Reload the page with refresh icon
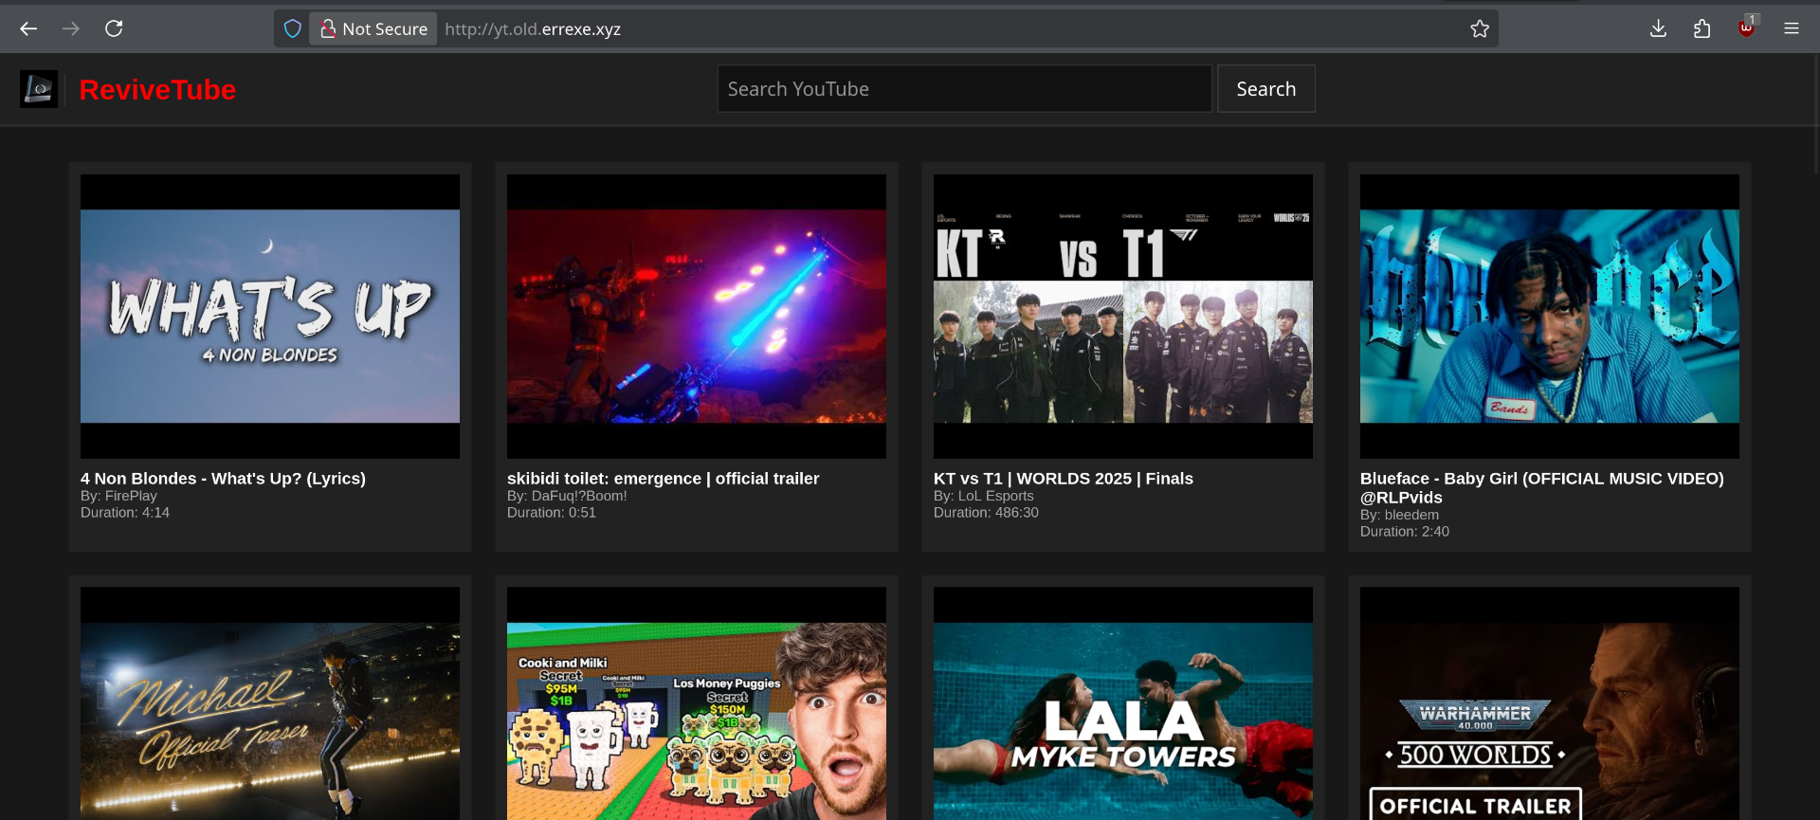The width and height of the screenshot is (1820, 820). pos(114,28)
